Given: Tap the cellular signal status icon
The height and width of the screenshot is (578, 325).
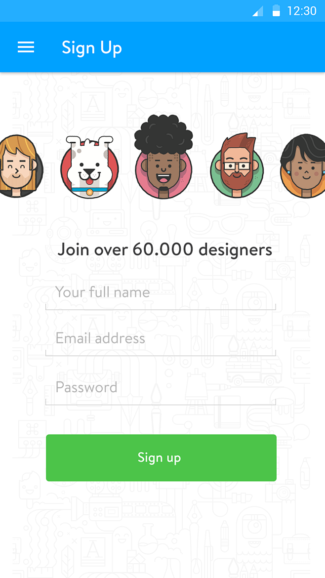Looking at the screenshot, I should point(257,11).
